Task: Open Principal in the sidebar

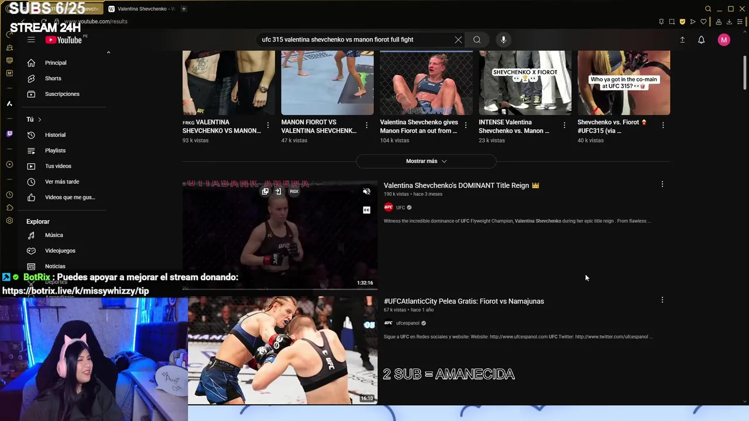Action: (64, 63)
